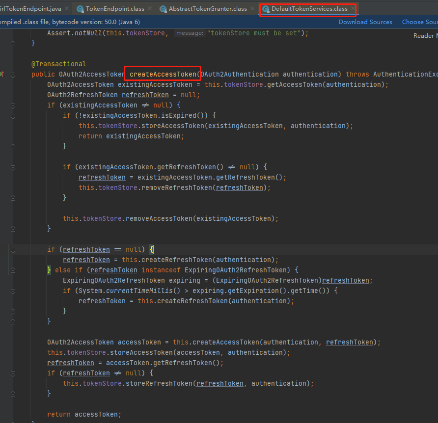Click fold end marker below storeRefreshToken line

tap(13, 394)
